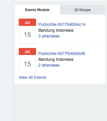Screen dimensions: 107x121
Task: Click empty white space right of View All Events
Action: pos(75,77)
